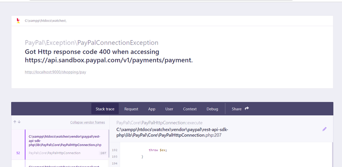Collapse vendor frames in the stack list
The image size is (342, 167).
coord(87,122)
